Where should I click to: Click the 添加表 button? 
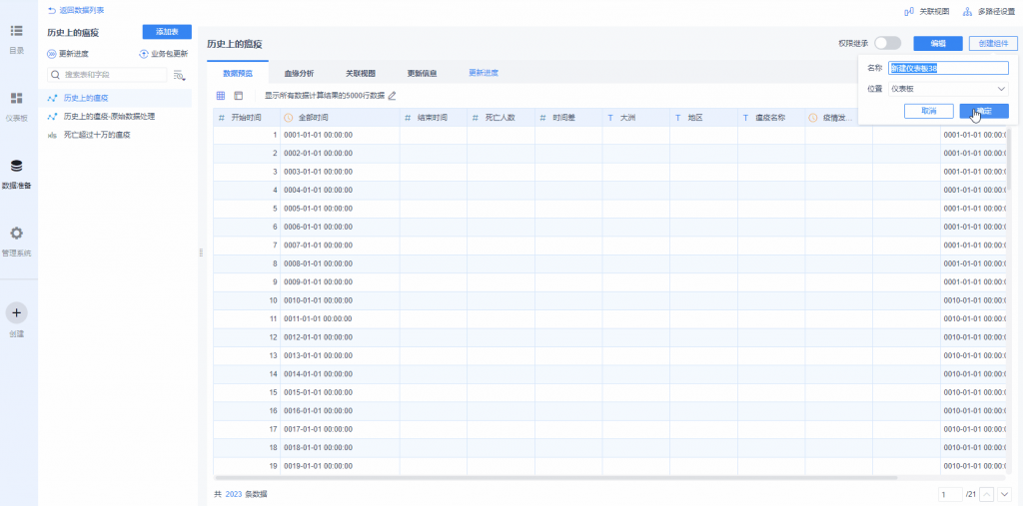(167, 32)
